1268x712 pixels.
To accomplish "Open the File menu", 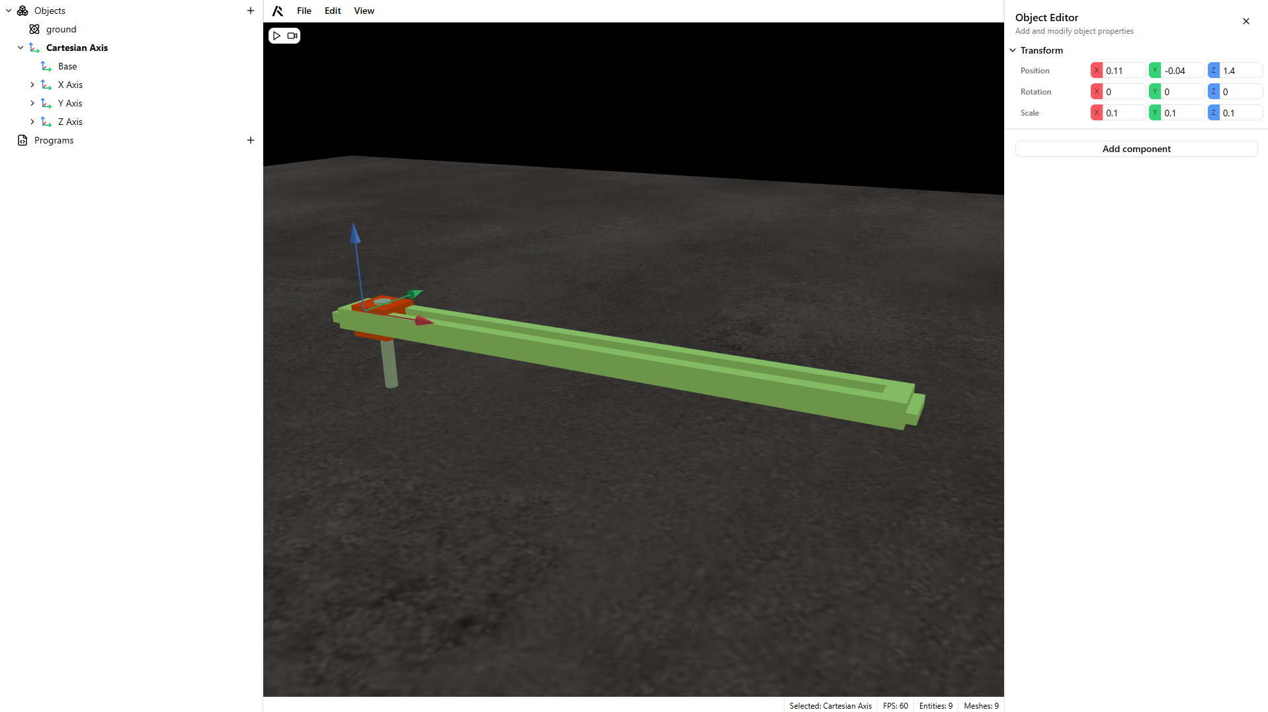I will 304,11.
